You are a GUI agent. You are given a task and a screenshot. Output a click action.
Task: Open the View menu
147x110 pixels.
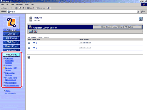click(12, 4)
